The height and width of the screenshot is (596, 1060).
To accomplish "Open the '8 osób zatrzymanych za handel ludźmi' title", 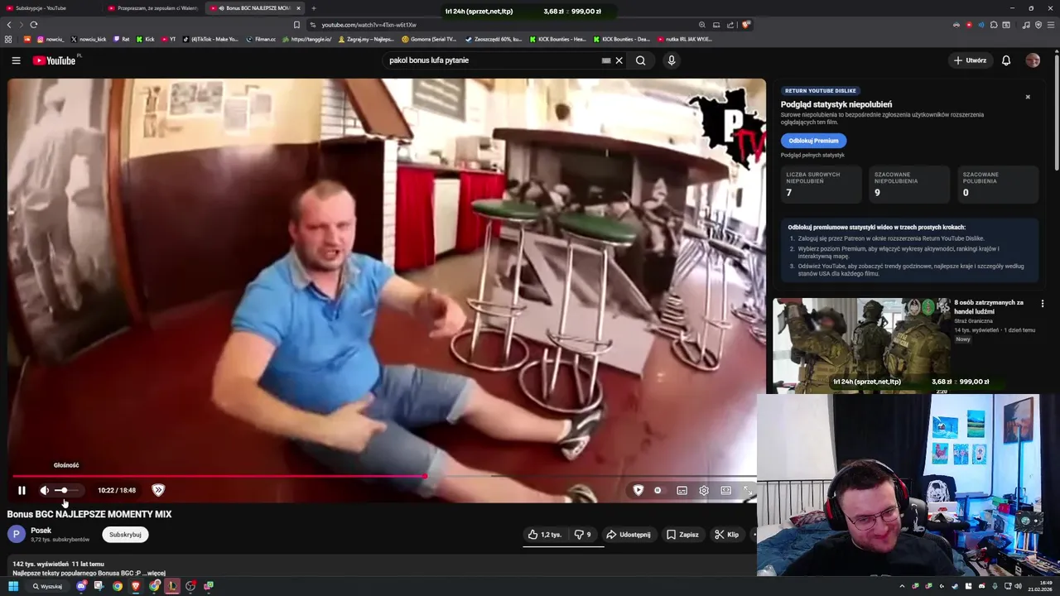I will [x=989, y=306].
